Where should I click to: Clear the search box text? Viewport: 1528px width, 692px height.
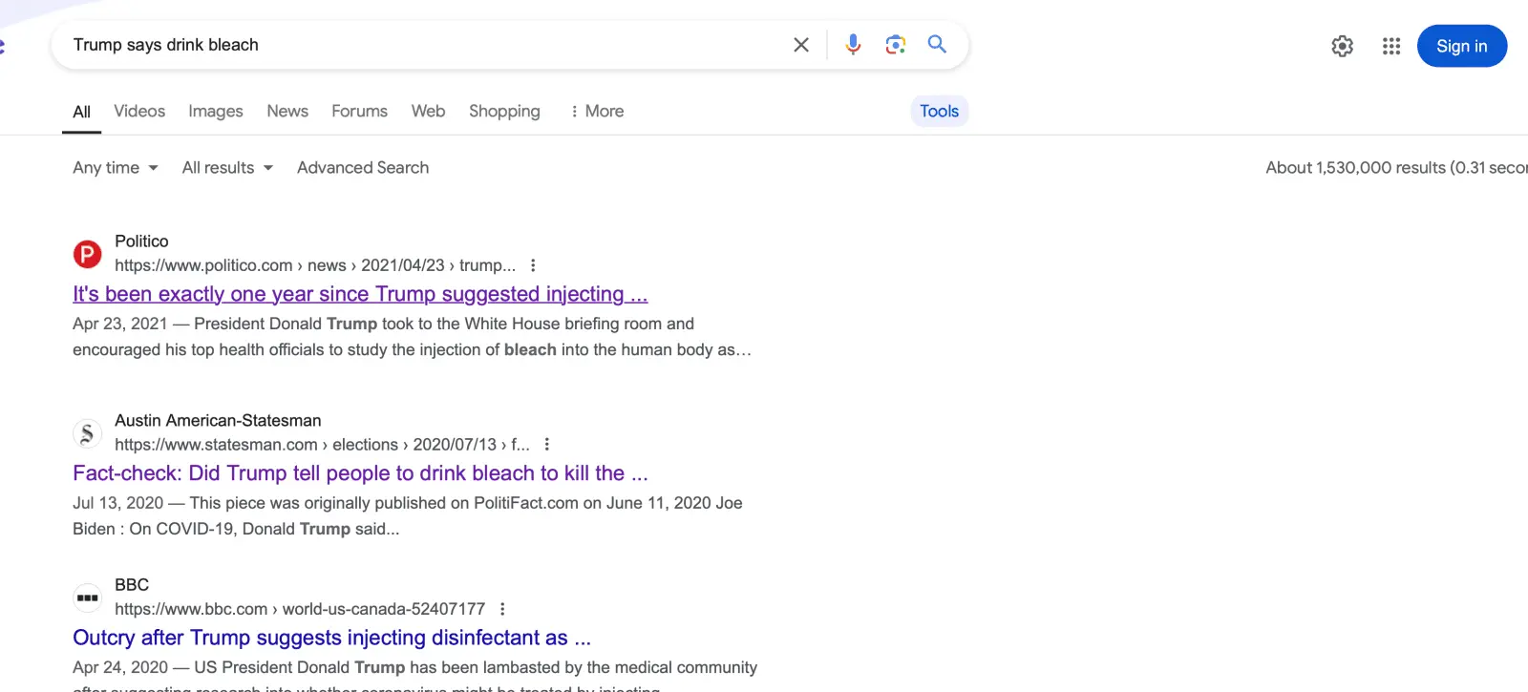[801, 45]
